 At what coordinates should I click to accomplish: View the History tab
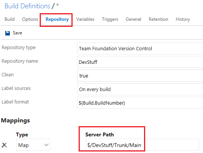pos(183,19)
